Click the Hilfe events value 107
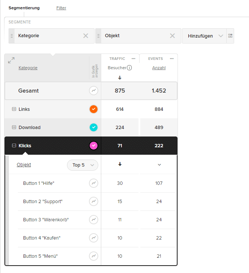Image resolution: width=249 pixels, height=273 pixels. [159, 183]
